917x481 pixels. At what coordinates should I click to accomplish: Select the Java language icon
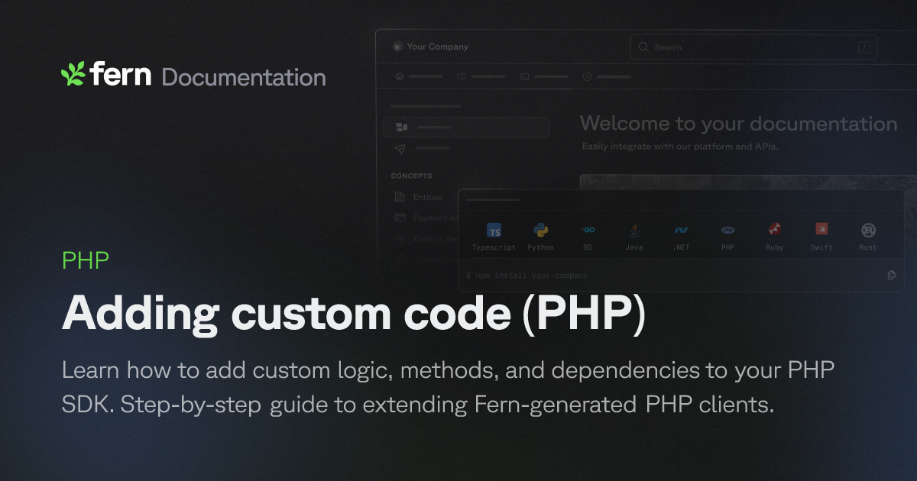click(634, 230)
